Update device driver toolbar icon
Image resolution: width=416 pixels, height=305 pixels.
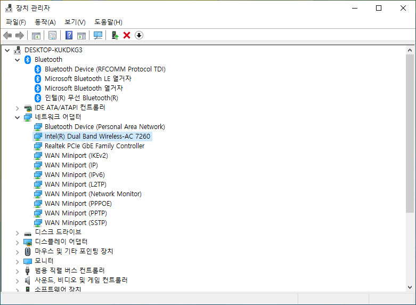pos(115,35)
